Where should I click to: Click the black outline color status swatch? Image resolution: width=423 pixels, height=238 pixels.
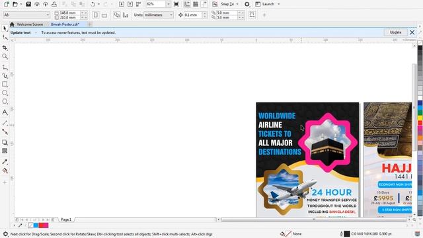[x=347, y=233]
